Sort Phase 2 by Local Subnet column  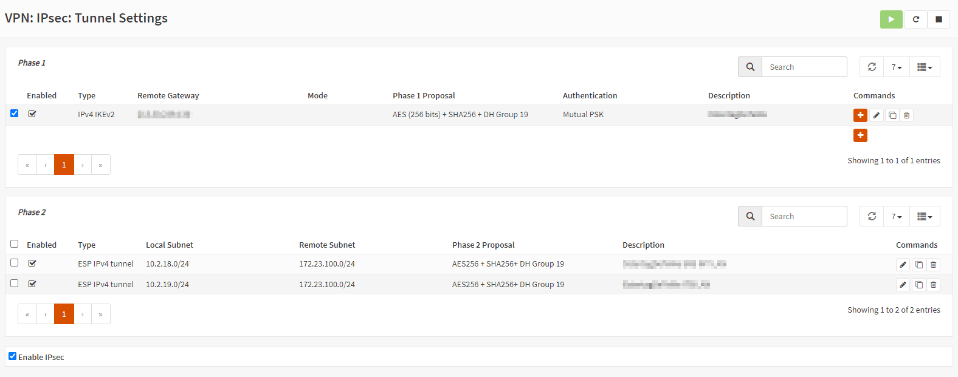(170, 245)
